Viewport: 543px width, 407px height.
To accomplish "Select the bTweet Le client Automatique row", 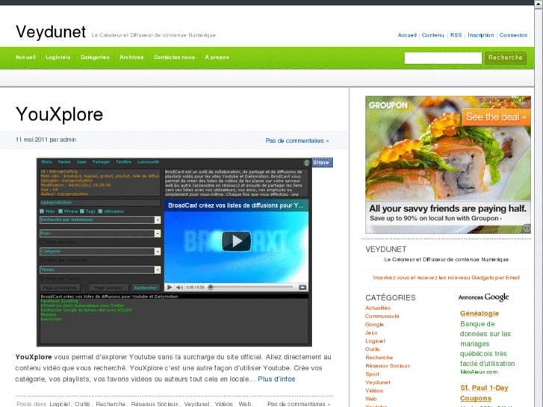I will (x=82, y=305).
